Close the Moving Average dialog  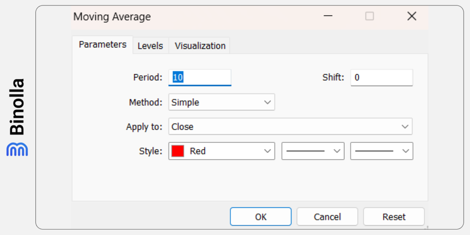[x=412, y=17]
